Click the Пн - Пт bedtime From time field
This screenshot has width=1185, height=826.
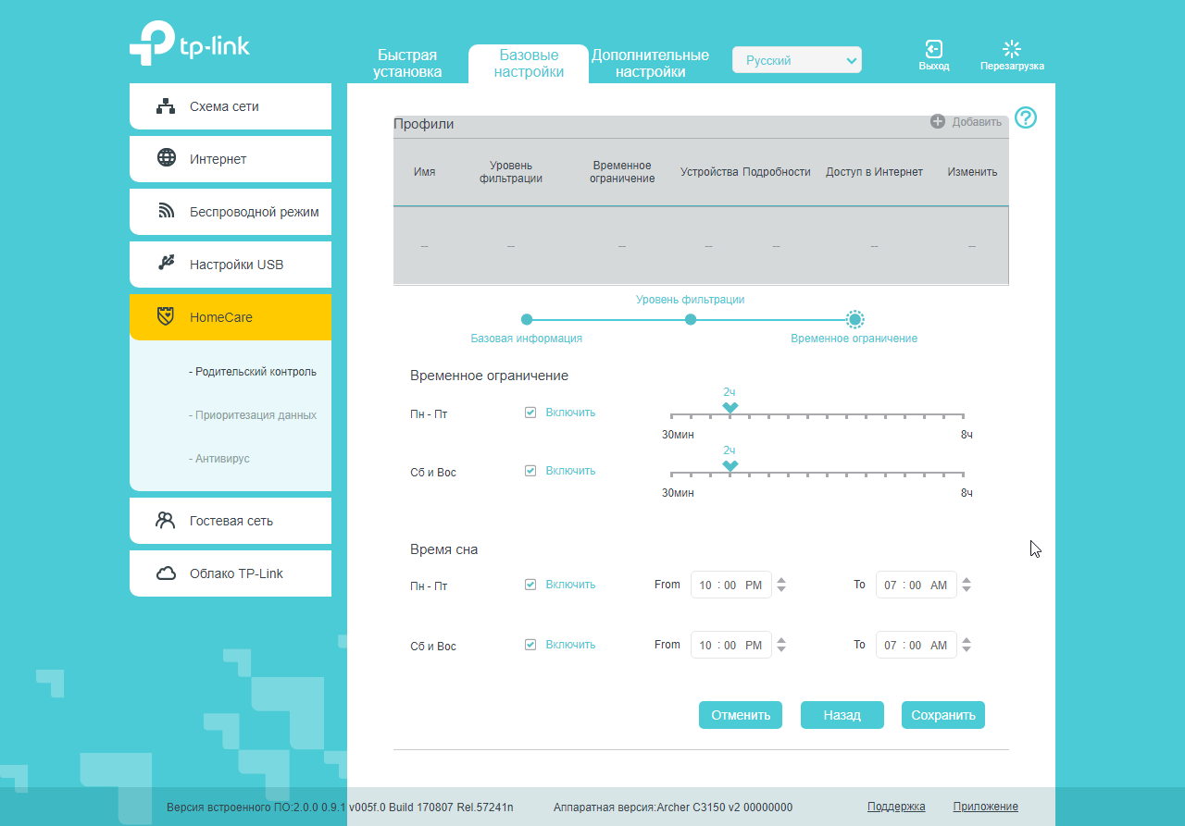(x=731, y=585)
